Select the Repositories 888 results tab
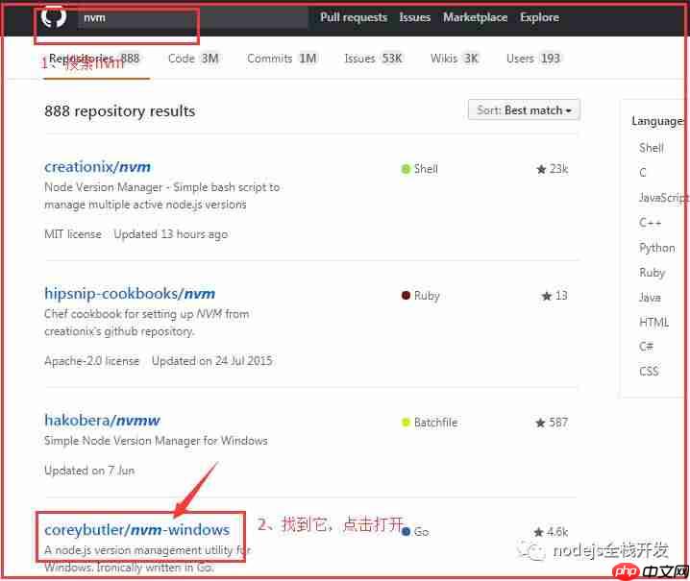Image resolution: width=690 pixels, height=581 pixels. tap(96, 59)
